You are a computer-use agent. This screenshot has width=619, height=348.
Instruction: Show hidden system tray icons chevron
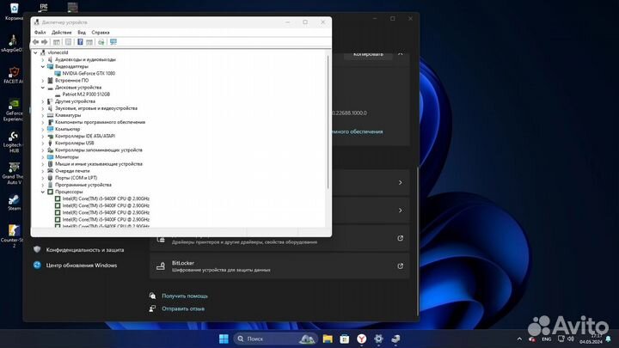[519, 339]
